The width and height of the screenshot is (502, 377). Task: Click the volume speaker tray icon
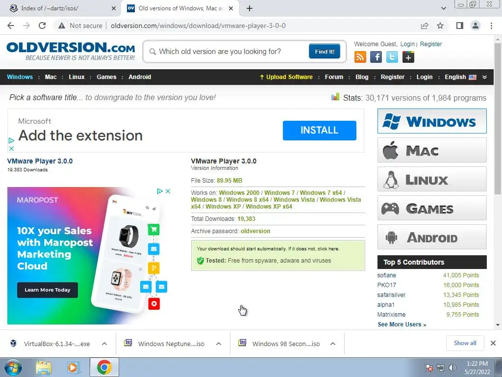[452, 368]
